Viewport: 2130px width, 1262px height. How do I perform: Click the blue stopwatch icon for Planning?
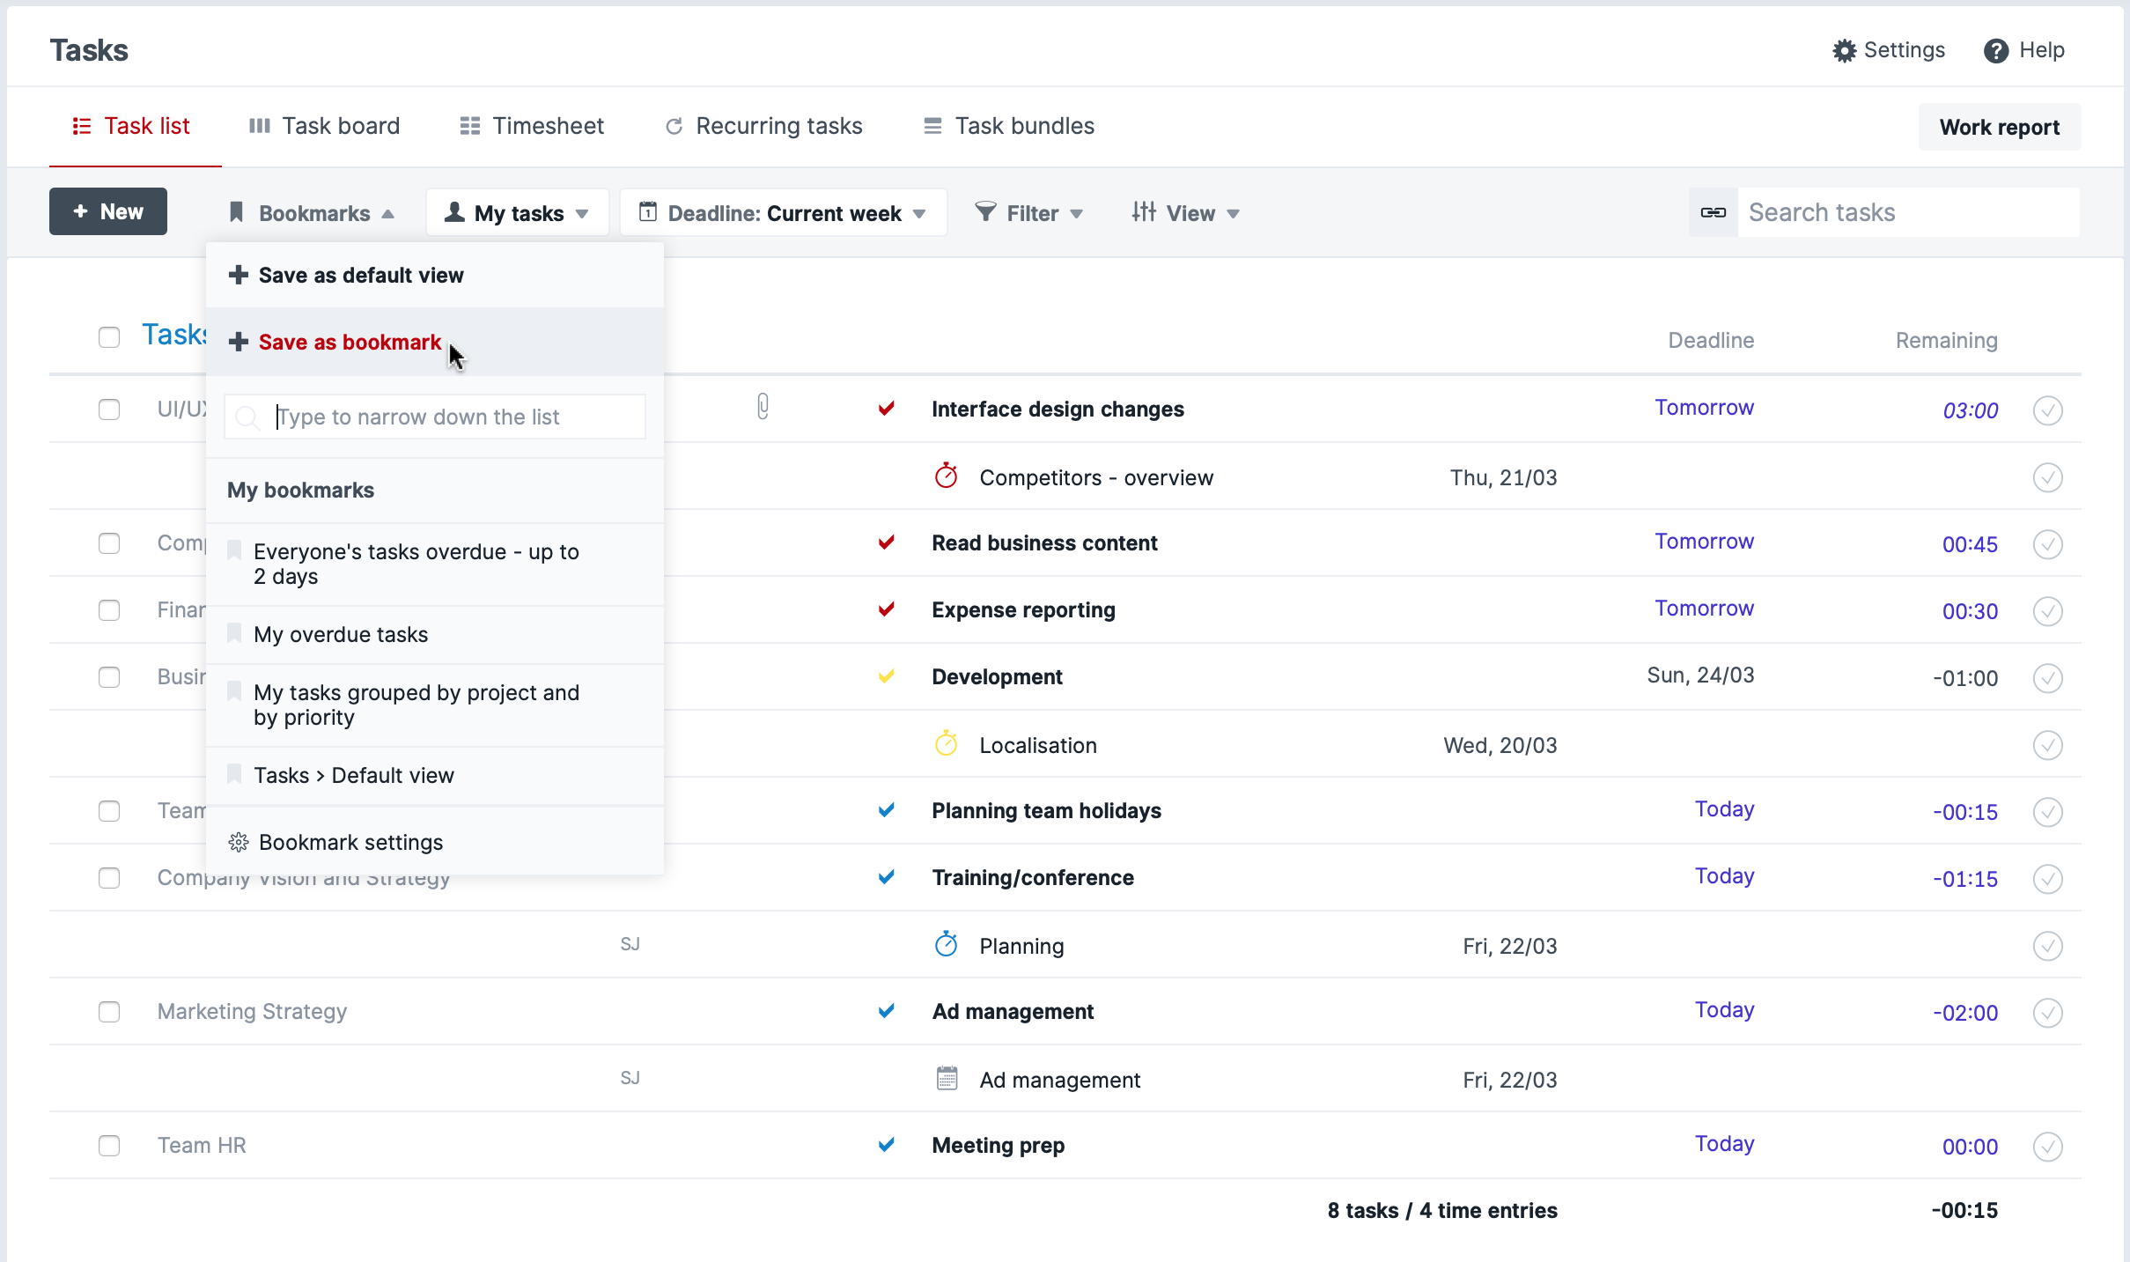click(x=946, y=944)
